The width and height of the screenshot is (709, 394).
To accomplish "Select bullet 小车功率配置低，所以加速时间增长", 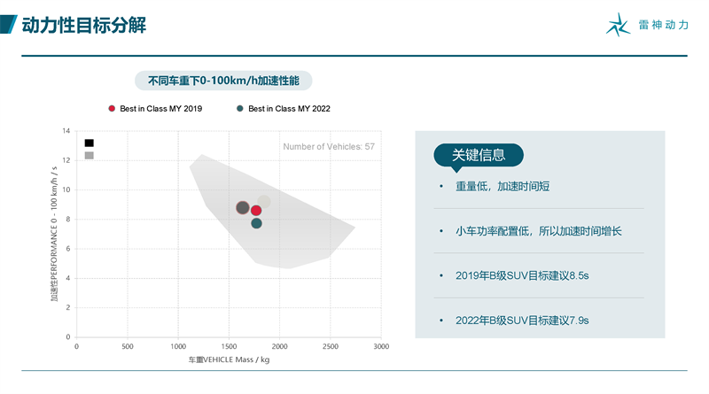I will click(539, 231).
